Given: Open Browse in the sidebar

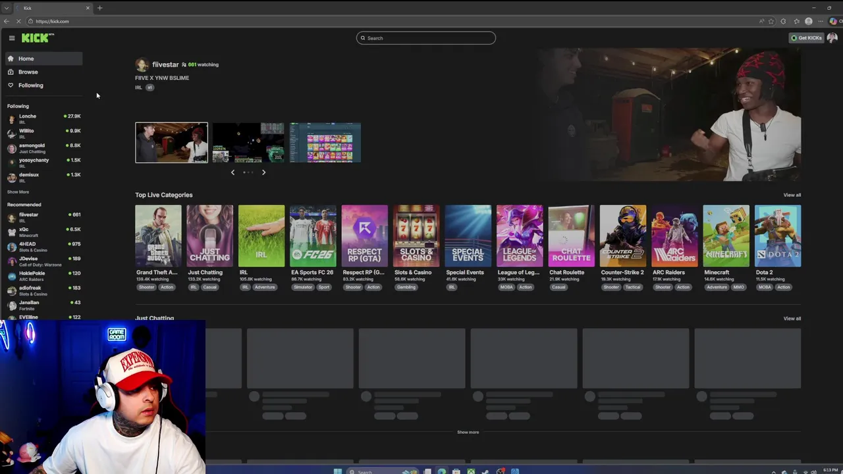Looking at the screenshot, I should tap(43, 72).
